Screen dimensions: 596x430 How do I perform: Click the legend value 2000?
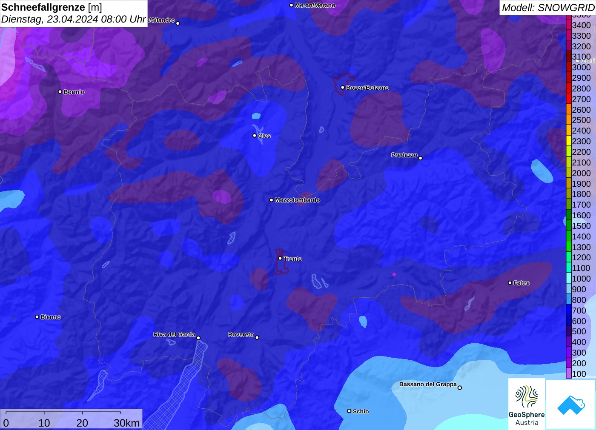582,173
